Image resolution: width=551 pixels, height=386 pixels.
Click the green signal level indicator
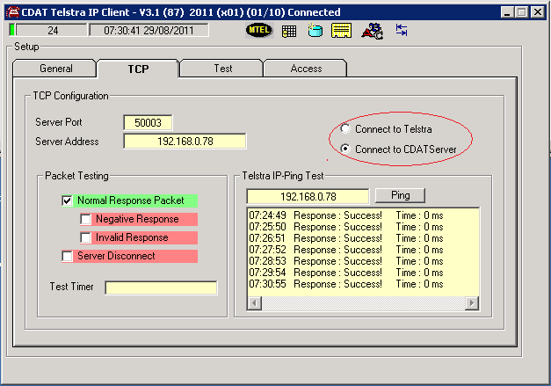pos(12,30)
